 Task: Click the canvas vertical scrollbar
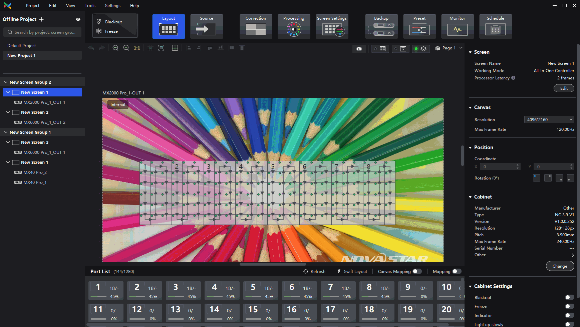[x=462, y=155]
